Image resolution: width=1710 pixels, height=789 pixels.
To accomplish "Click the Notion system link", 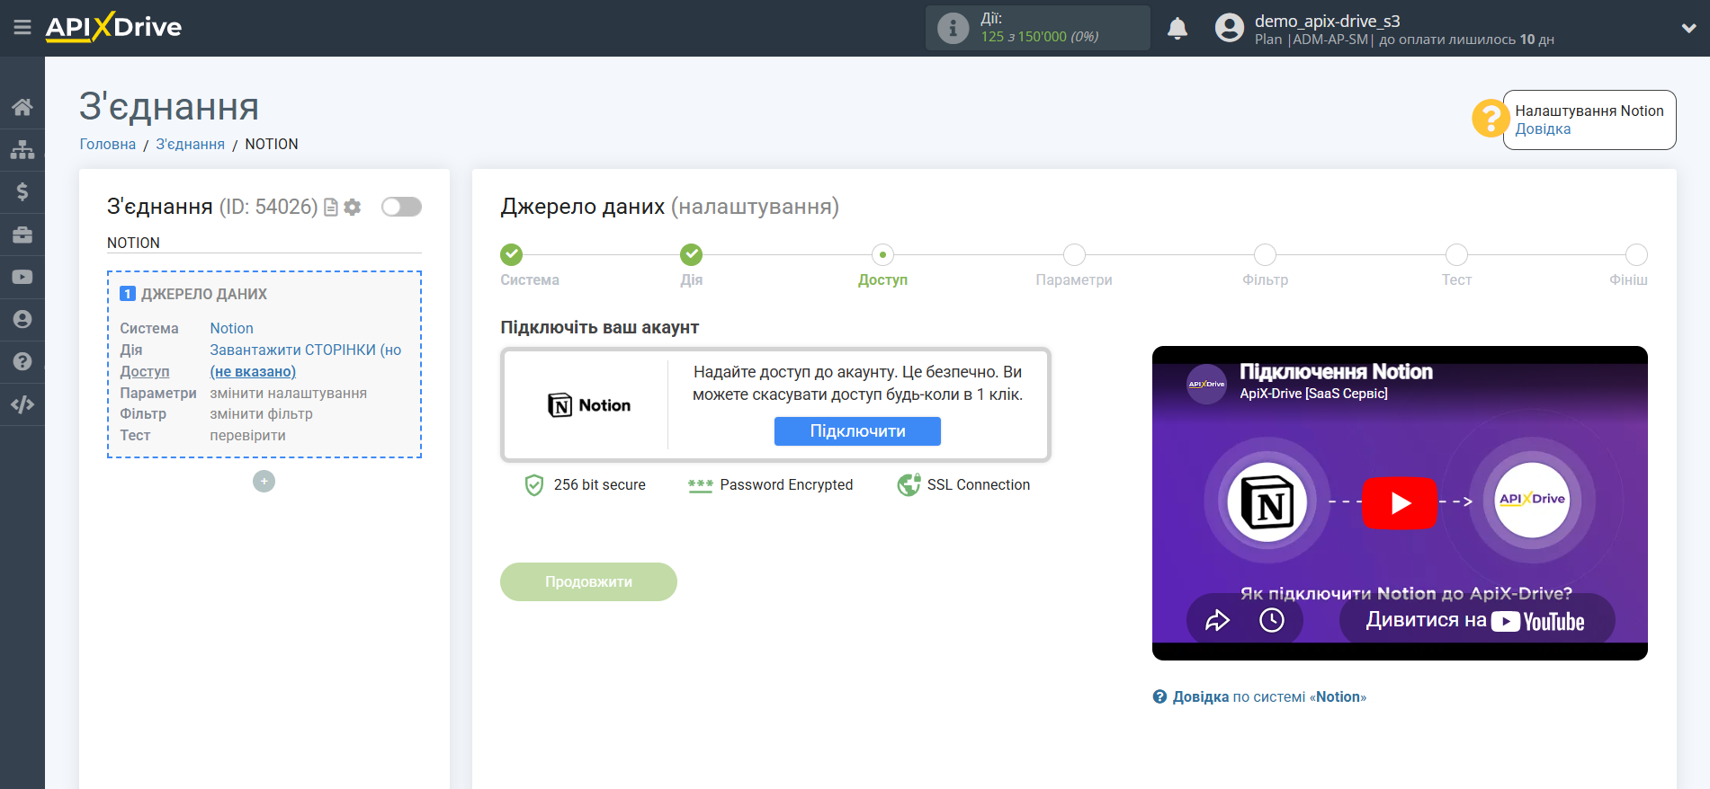I will click(232, 329).
